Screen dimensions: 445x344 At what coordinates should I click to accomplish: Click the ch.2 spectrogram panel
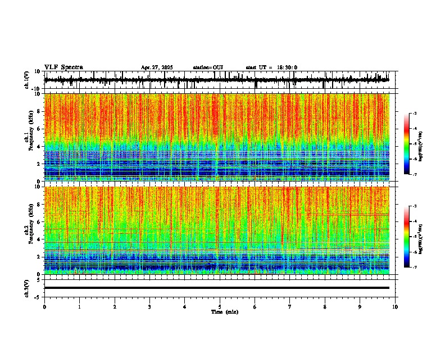pos(217,230)
